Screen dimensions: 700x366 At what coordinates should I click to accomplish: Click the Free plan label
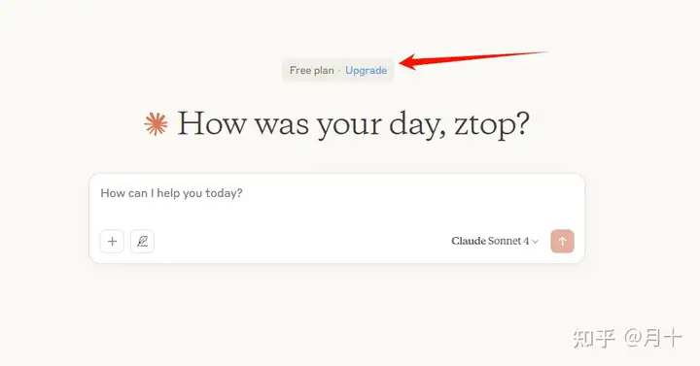tap(312, 71)
